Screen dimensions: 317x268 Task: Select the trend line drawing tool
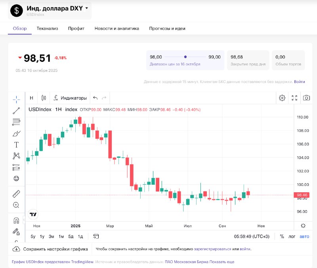(16, 110)
